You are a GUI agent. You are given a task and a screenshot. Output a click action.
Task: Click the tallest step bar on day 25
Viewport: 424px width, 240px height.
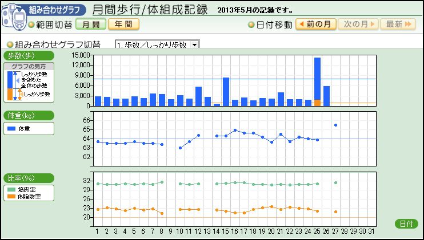point(318,79)
